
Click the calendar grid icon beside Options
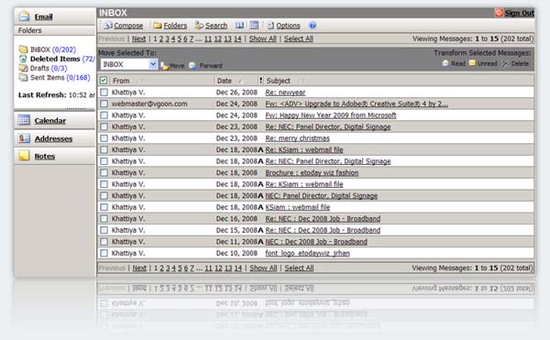[254, 26]
